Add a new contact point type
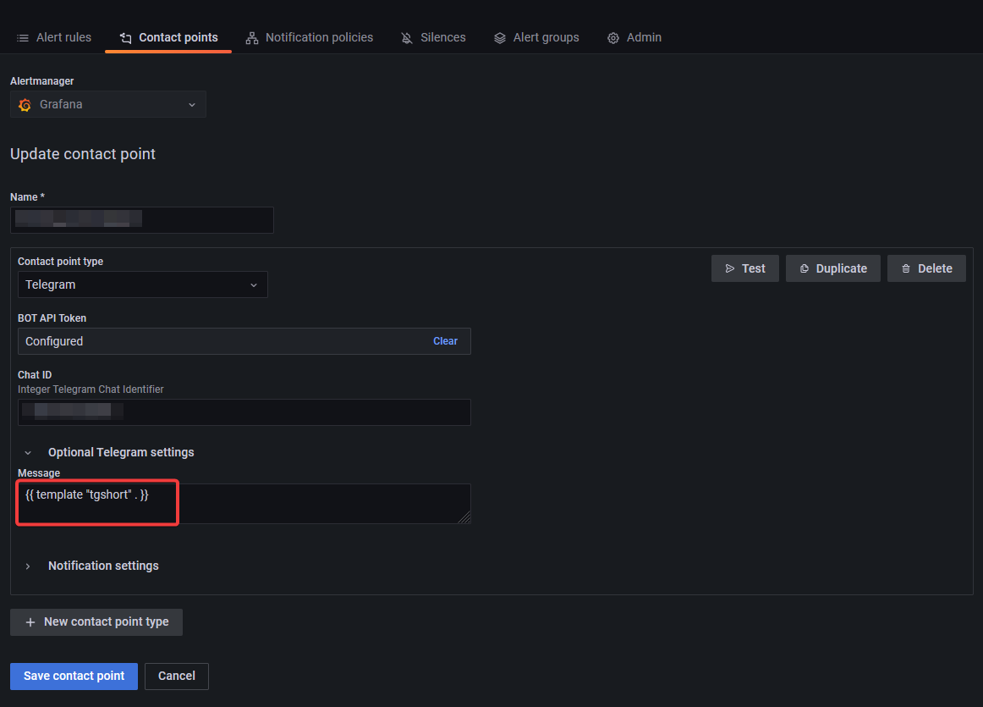Image resolution: width=983 pixels, height=707 pixels. (96, 621)
